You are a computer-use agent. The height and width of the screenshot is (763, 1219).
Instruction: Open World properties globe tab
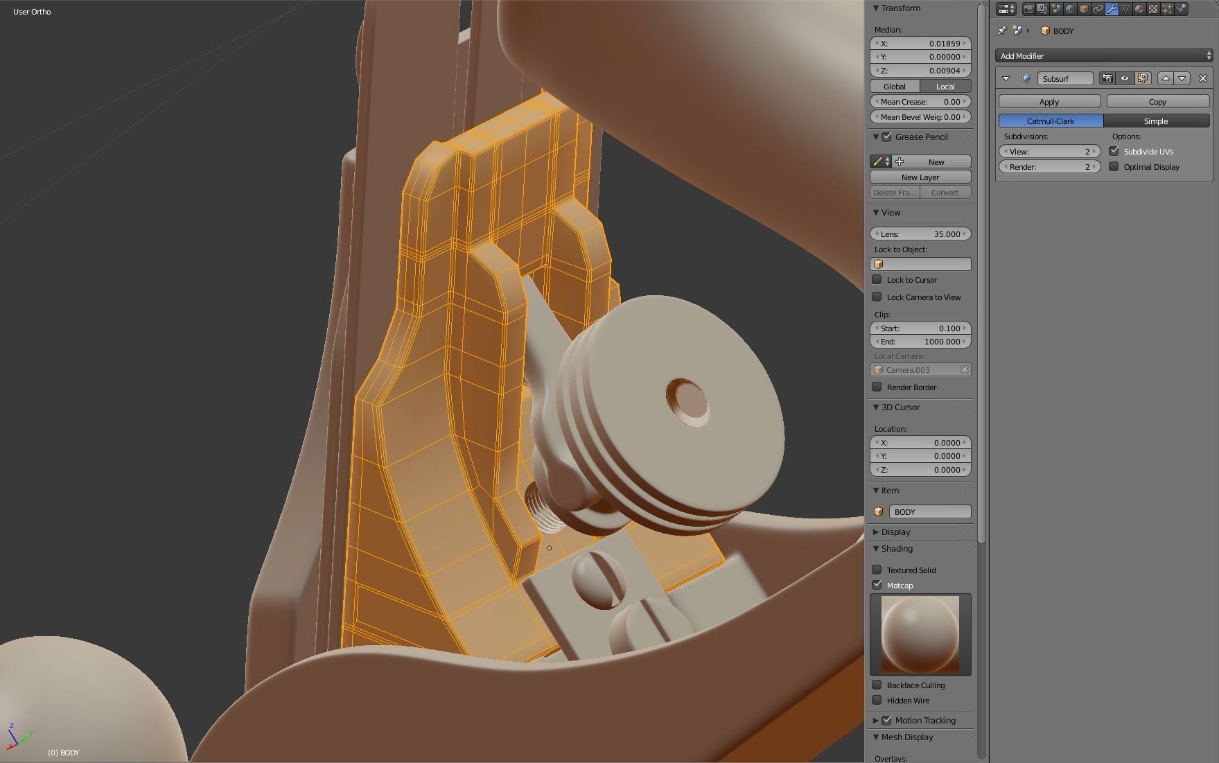click(x=1070, y=9)
